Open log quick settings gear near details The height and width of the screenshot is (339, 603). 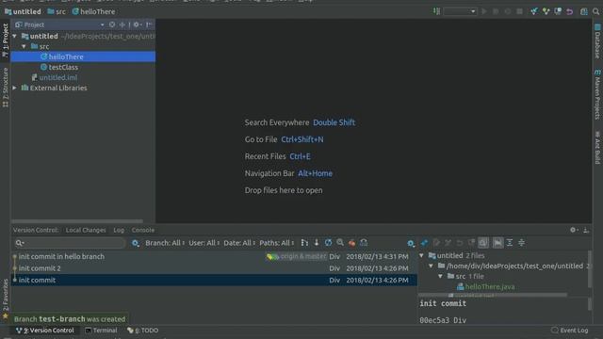(x=411, y=243)
